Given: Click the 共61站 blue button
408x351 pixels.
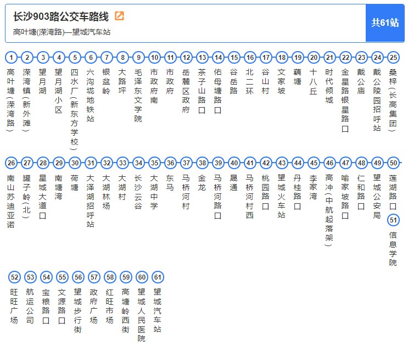Looking at the screenshot, I should point(385,23).
